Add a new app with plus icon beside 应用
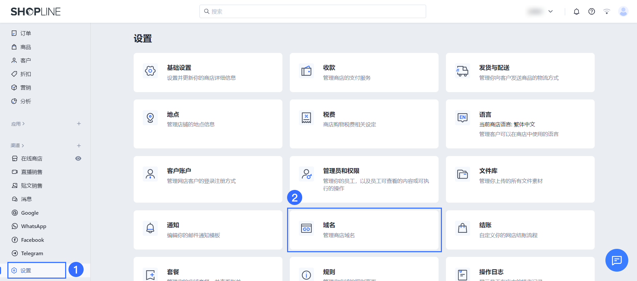 [79, 124]
